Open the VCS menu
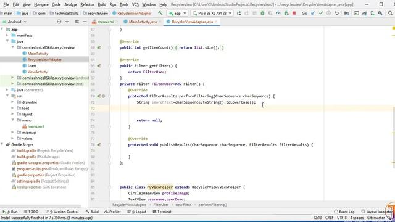The width and height of the screenshot is (395, 222). coord(135,4)
